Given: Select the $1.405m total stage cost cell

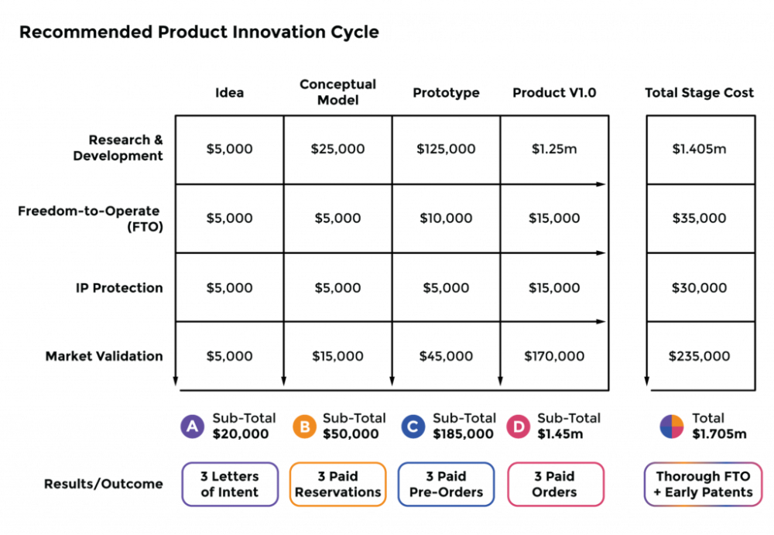Looking at the screenshot, I should point(700,149).
